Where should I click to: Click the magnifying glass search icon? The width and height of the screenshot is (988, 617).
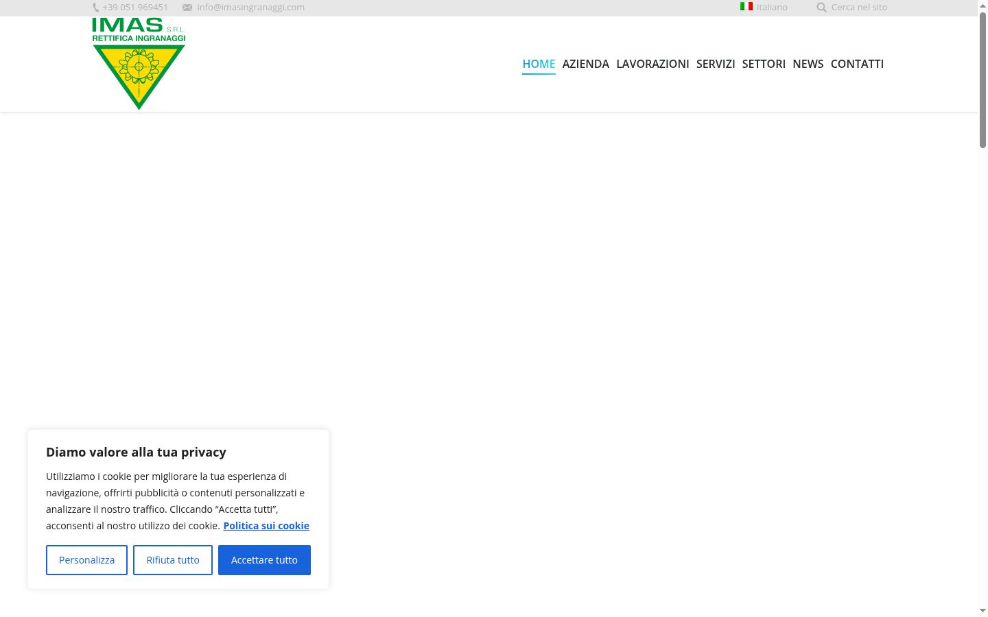(x=821, y=8)
